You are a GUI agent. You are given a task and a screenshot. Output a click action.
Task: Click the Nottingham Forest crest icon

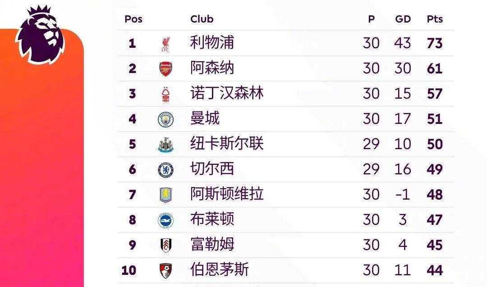click(165, 94)
